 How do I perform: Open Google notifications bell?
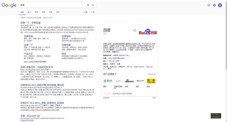(x=214, y=5)
